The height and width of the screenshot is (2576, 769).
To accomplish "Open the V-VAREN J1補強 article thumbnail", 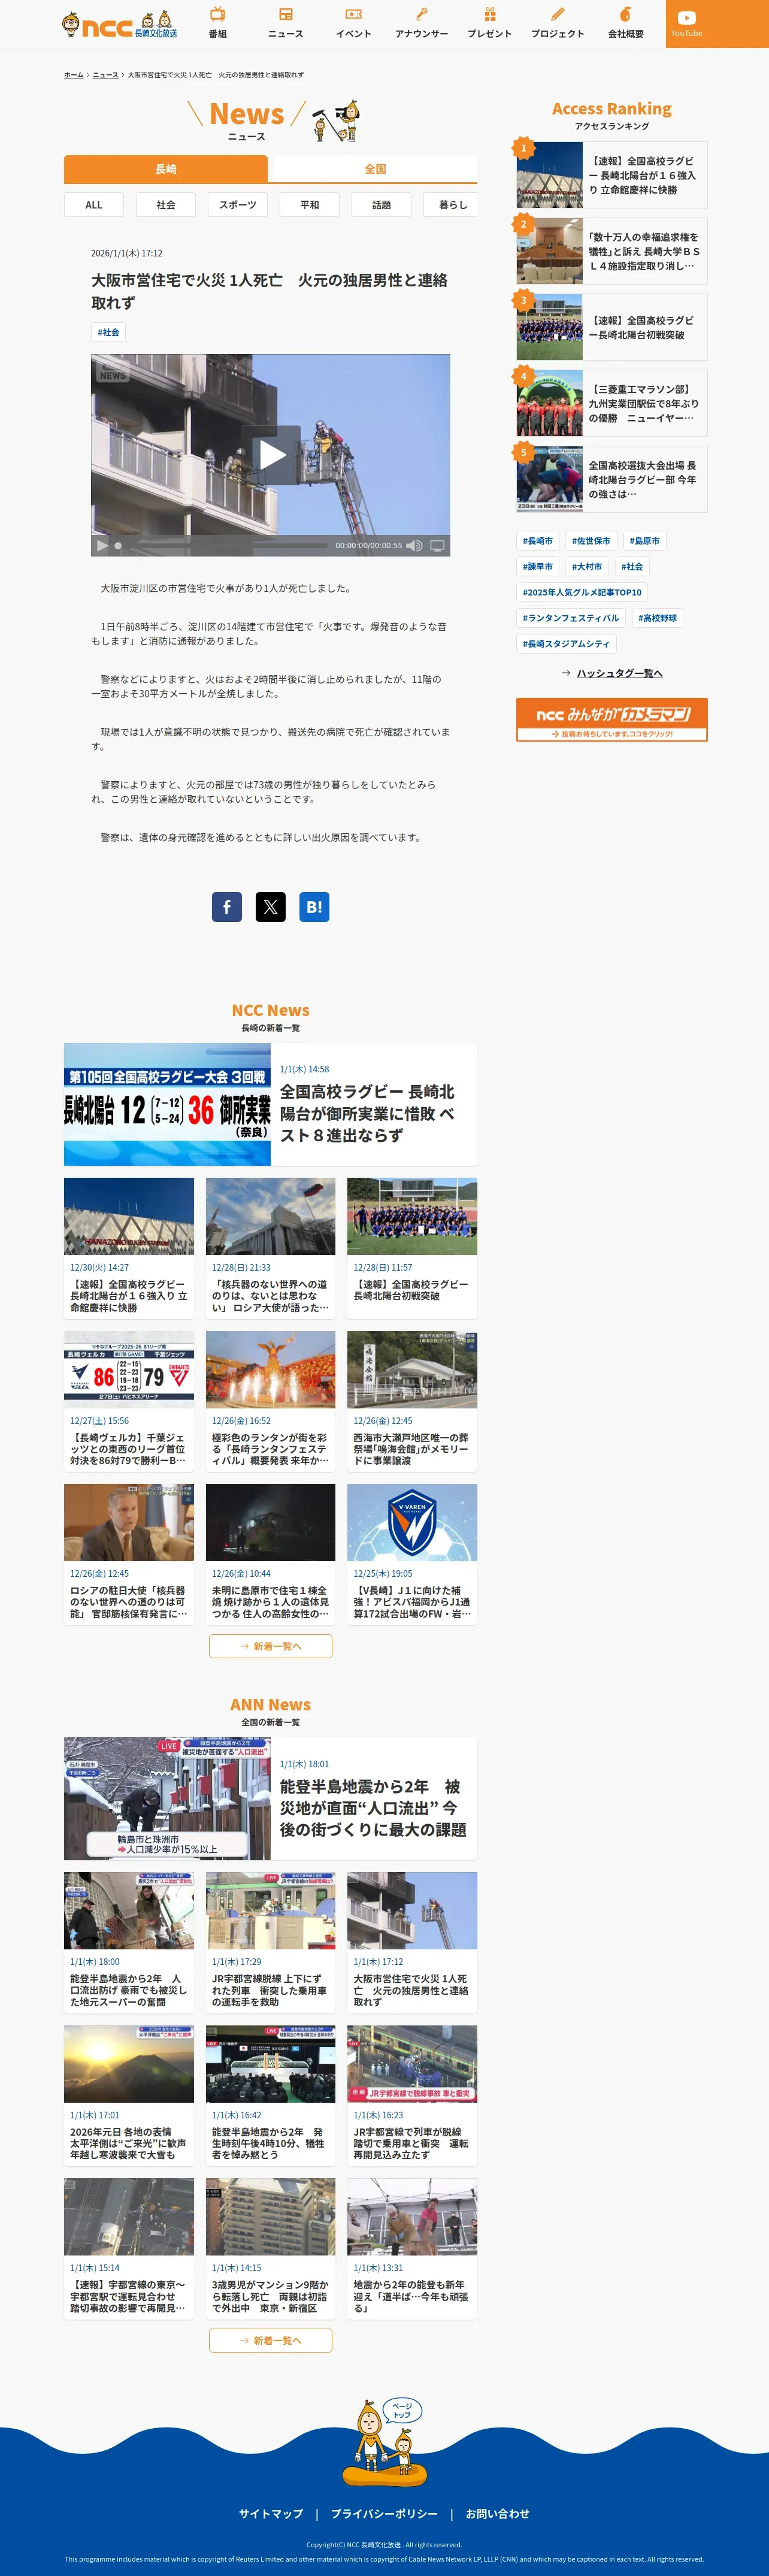I will click(412, 1522).
